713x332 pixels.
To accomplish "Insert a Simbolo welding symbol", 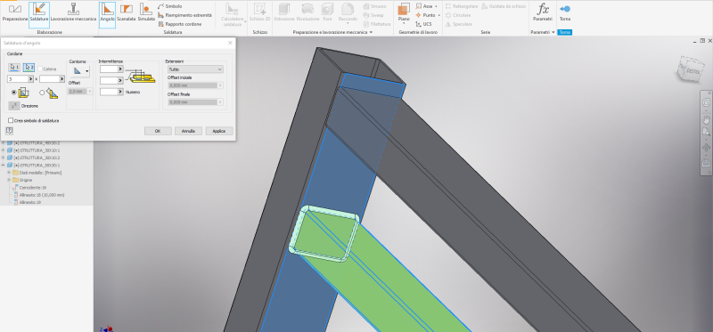I will 170,6.
